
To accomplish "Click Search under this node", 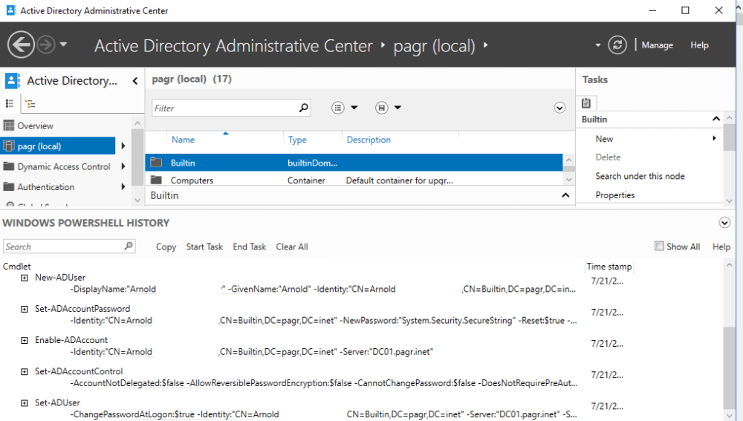I will pos(640,176).
